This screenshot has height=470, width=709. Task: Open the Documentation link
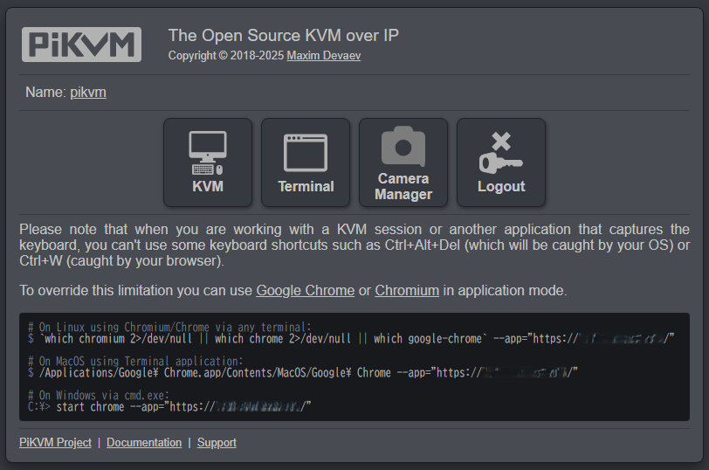click(x=144, y=442)
